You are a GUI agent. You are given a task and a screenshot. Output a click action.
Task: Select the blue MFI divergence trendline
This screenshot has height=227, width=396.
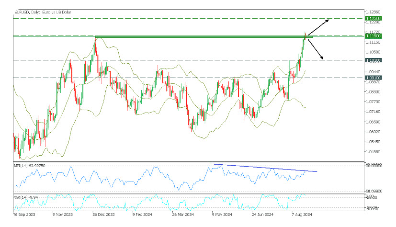(x=263, y=168)
